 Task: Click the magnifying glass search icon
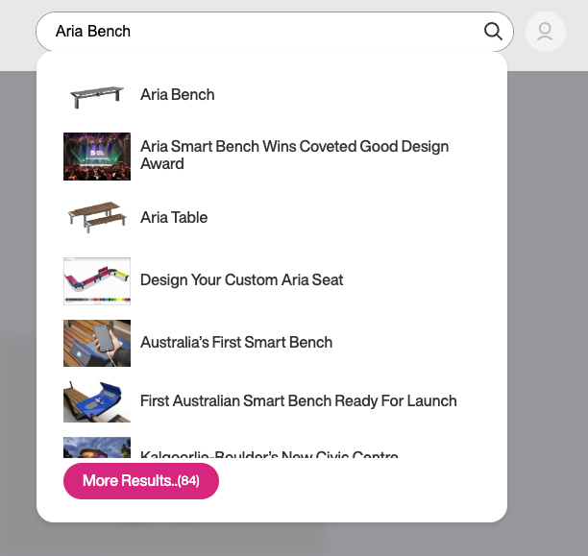point(493,32)
